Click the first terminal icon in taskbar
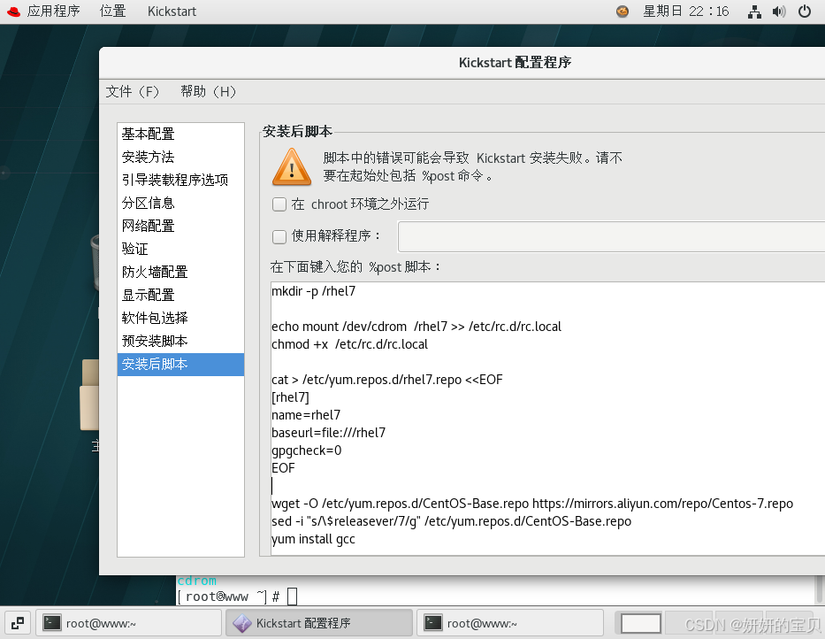The height and width of the screenshot is (639, 825). pos(51,623)
